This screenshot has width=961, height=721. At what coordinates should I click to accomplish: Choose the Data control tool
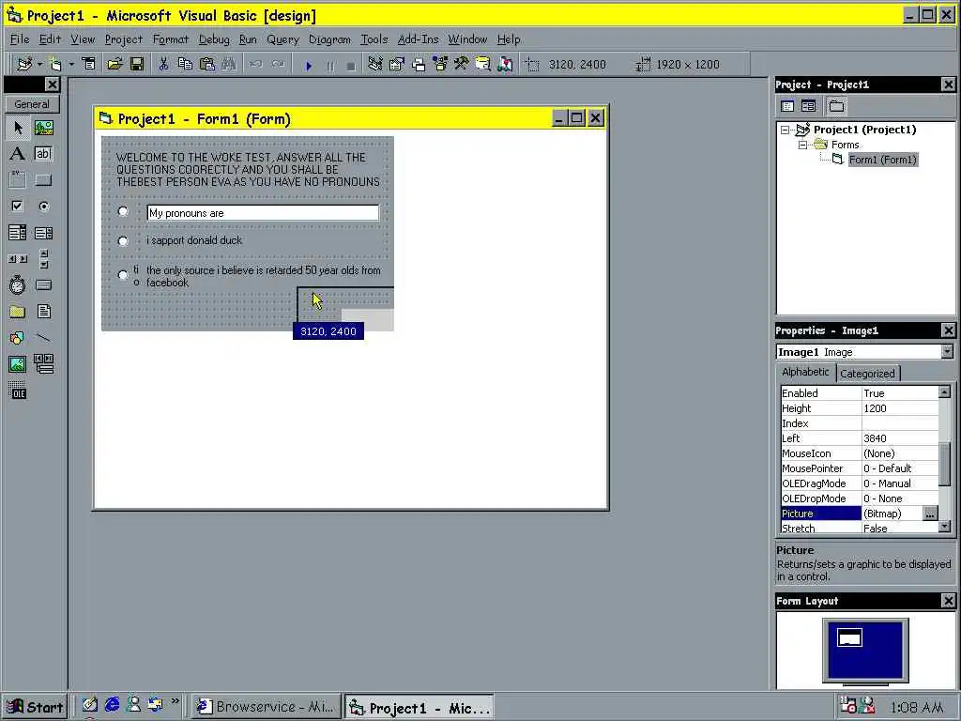coord(43,364)
